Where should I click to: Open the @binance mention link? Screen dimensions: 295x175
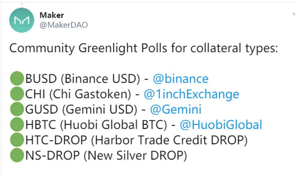pos(180,79)
